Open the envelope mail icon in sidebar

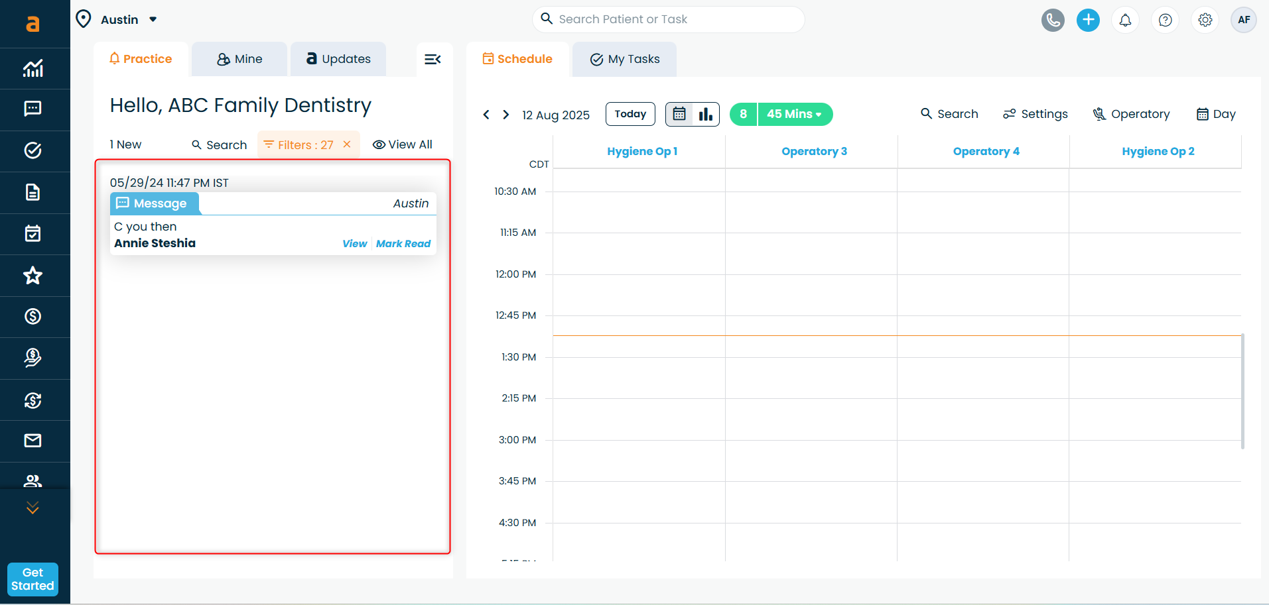click(33, 441)
